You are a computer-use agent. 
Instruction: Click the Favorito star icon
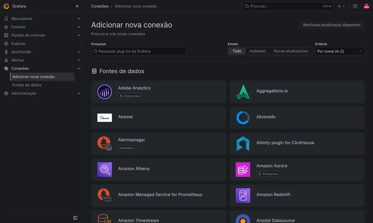(6, 27)
